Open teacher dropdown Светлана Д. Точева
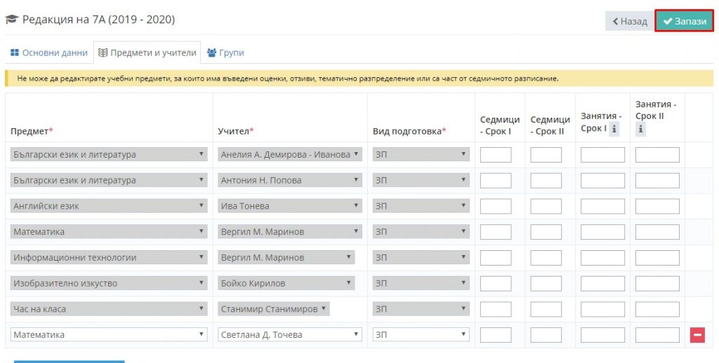The height and width of the screenshot is (363, 719). [x=290, y=335]
